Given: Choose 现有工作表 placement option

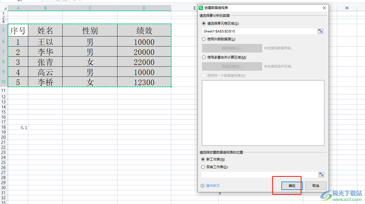Looking at the screenshot, I should (203, 167).
